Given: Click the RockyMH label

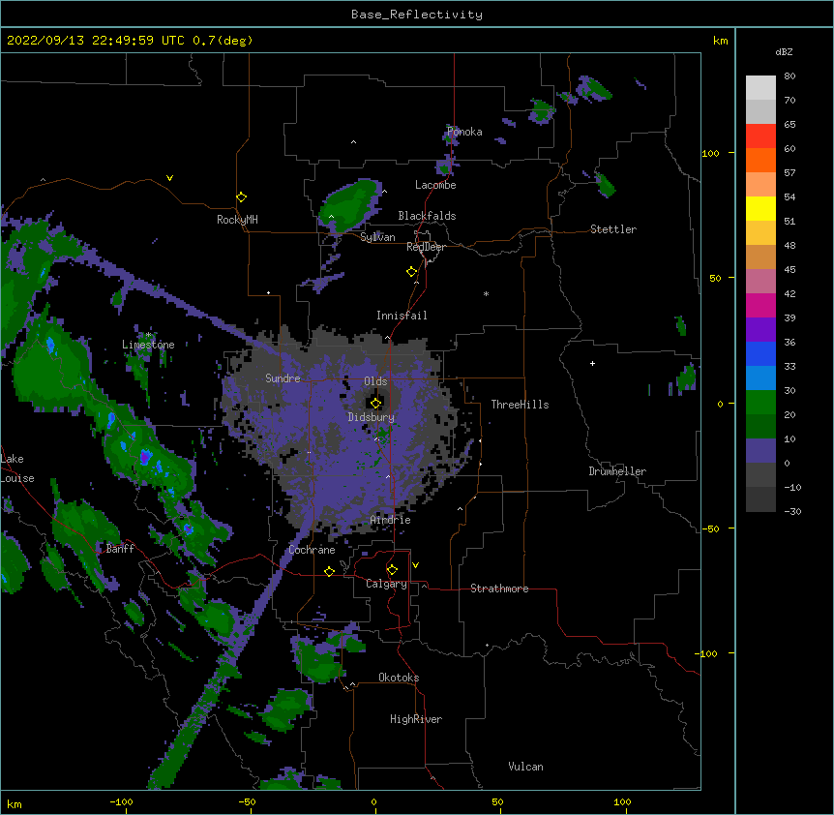Looking at the screenshot, I should pos(237,220).
